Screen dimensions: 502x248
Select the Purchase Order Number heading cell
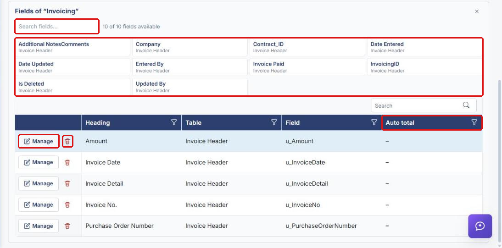point(131,226)
